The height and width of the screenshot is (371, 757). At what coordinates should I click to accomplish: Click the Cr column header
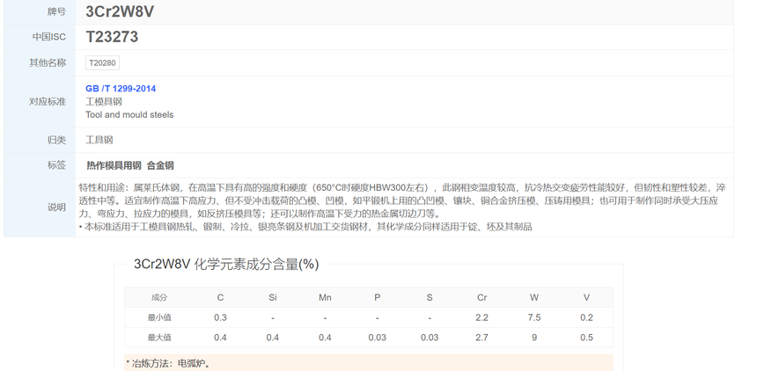tap(481, 298)
